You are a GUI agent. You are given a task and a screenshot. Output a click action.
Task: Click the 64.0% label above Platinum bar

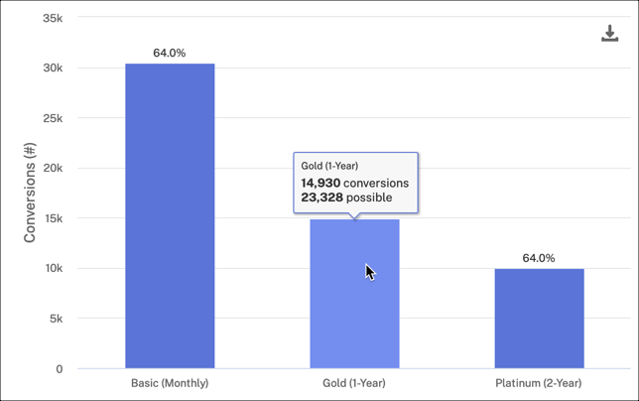click(x=539, y=258)
